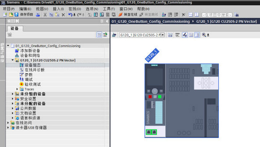The width and height of the screenshot is (260, 147).
Task: Open the 在线 (O) menu
Action: 75,9
